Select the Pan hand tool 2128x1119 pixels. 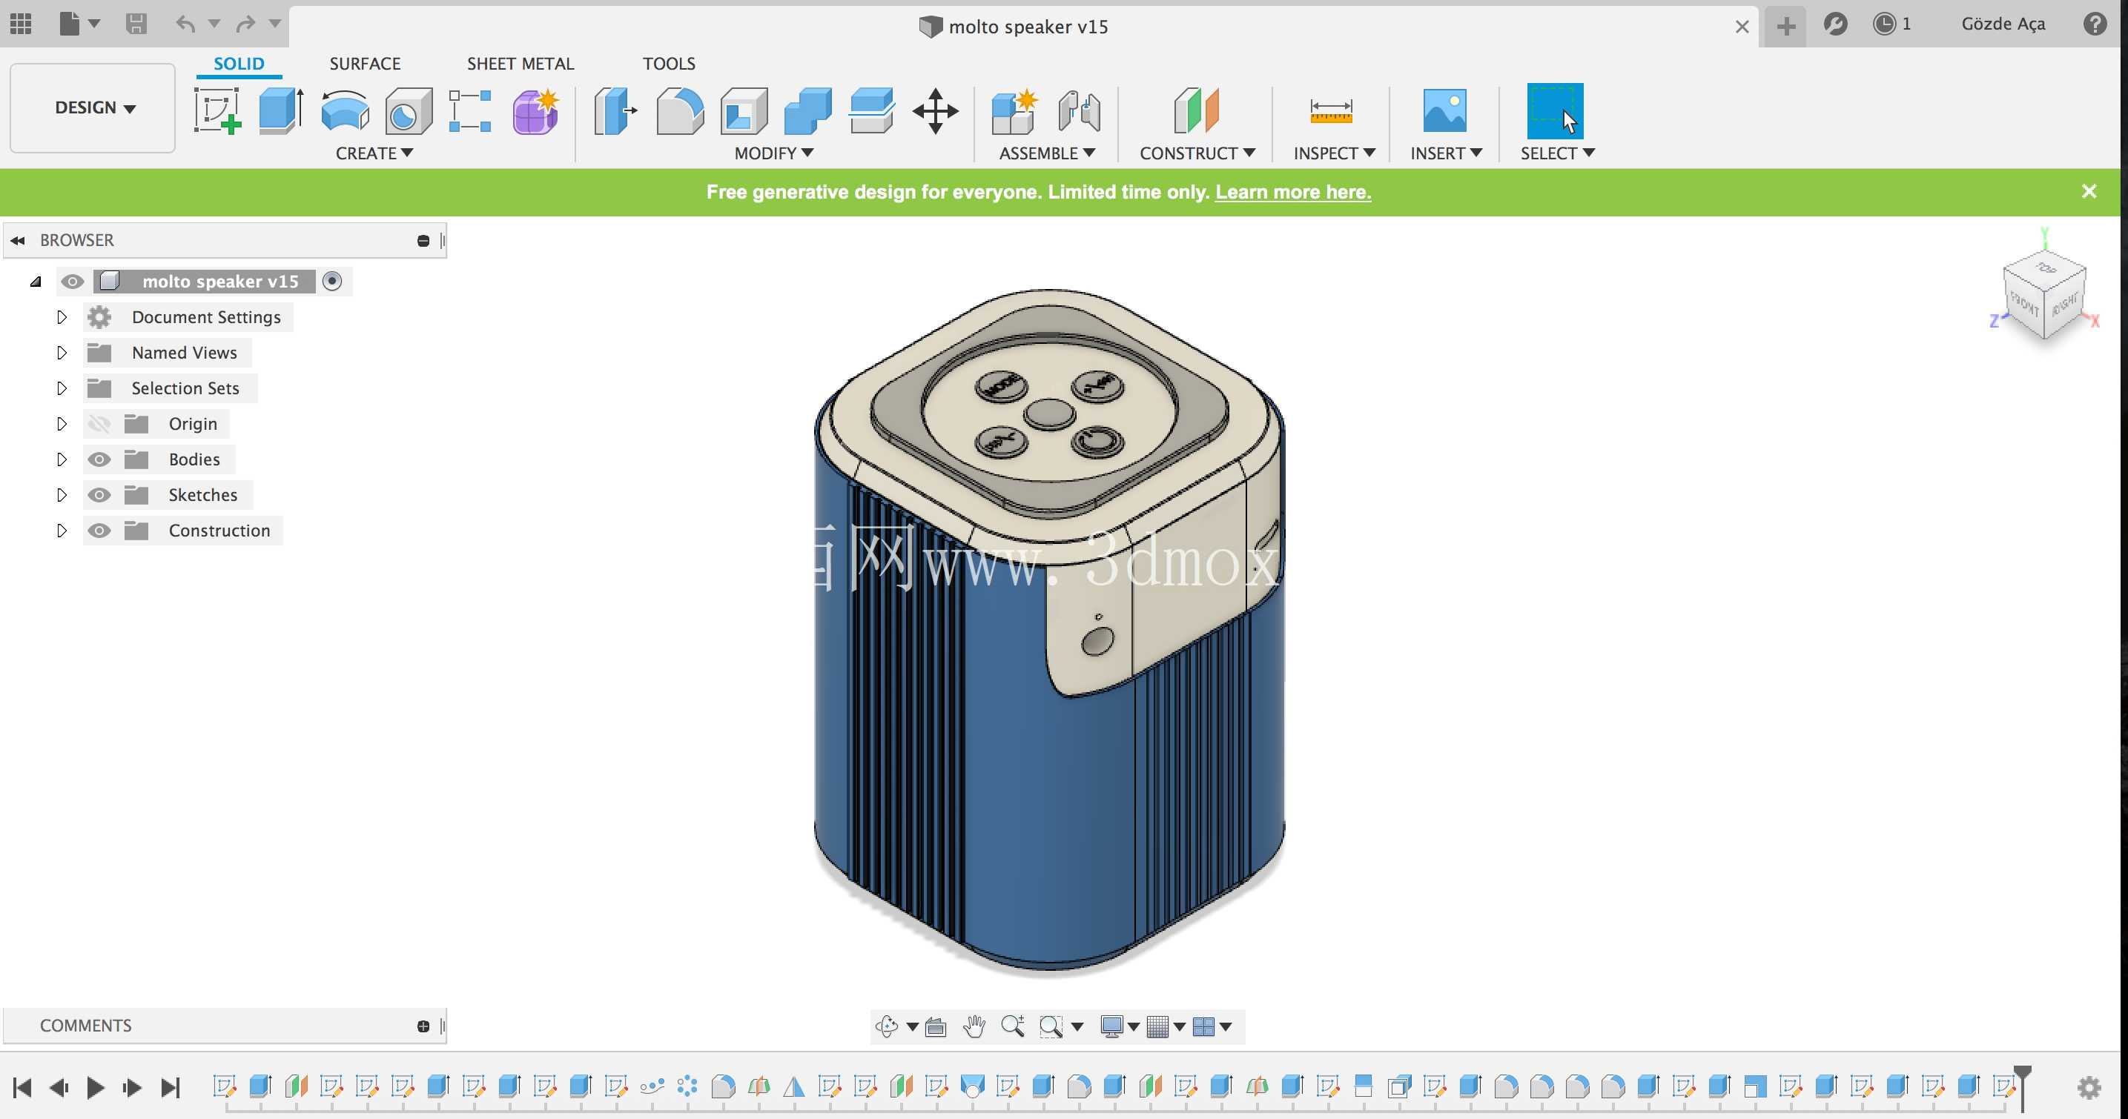975,1026
